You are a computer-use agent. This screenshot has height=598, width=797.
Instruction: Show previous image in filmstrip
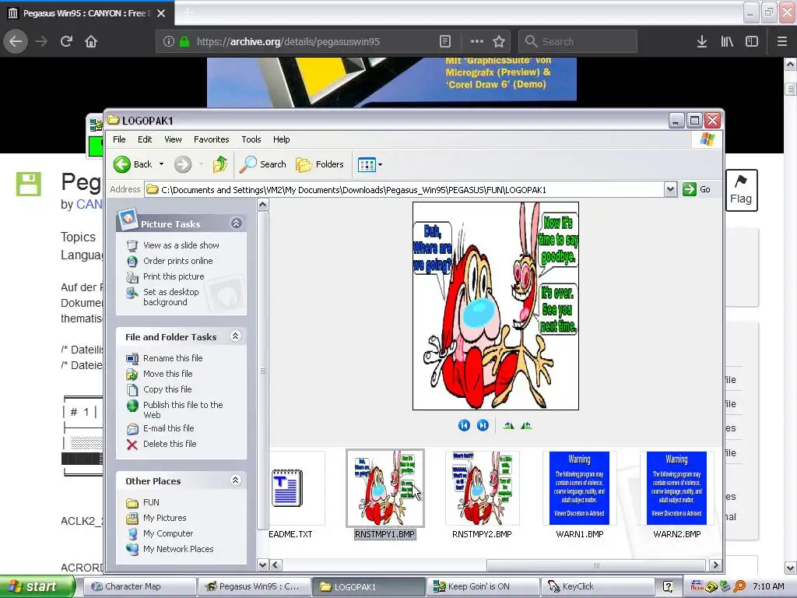[464, 426]
